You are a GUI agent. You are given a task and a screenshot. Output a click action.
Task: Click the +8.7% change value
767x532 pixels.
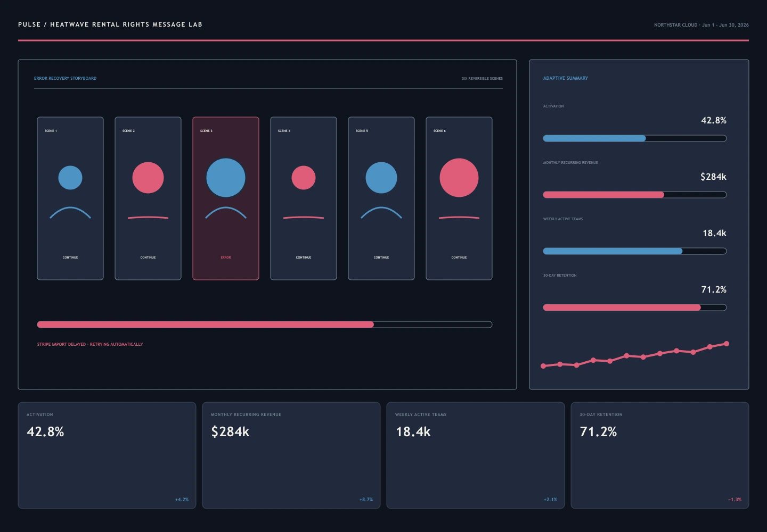pyautogui.click(x=366, y=500)
